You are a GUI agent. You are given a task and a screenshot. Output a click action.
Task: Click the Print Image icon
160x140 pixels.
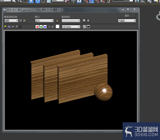click(17, 27)
